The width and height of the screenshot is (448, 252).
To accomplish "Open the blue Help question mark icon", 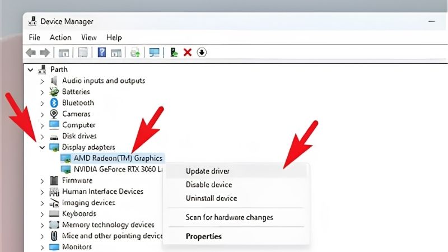I will tap(102, 52).
